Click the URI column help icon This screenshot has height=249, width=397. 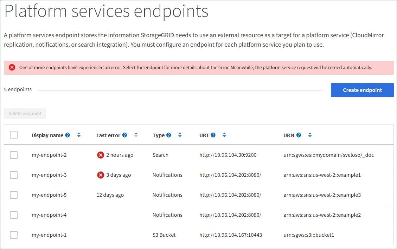pos(213,135)
